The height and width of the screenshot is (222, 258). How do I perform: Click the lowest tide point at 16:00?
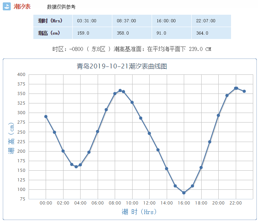184,193
